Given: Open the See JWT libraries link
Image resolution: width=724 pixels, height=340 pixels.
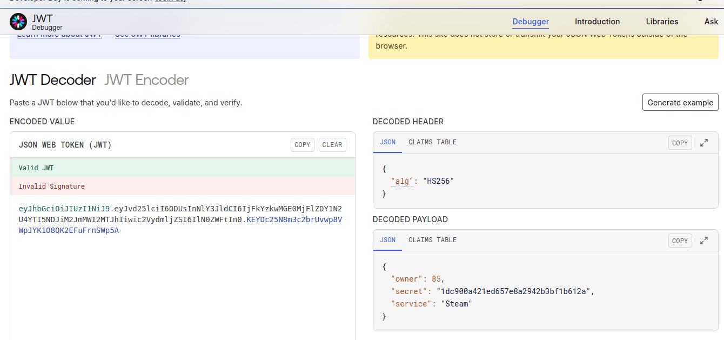Looking at the screenshot, I should (x=148, y=34).
